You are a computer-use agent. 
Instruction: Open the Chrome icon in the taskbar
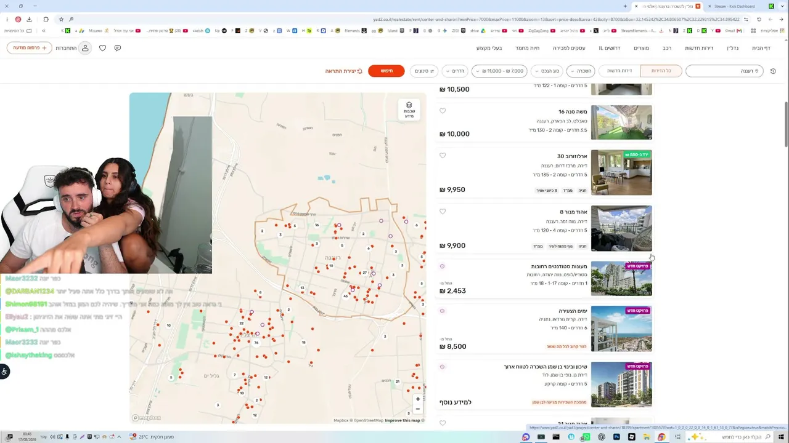(x=661, y=437)
